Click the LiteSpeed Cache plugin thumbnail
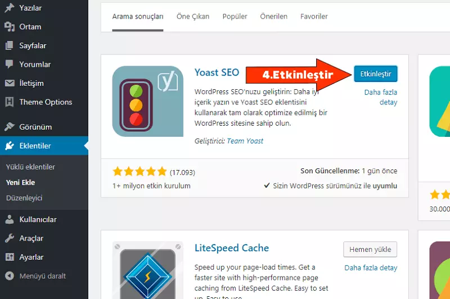 click(148, 270)
